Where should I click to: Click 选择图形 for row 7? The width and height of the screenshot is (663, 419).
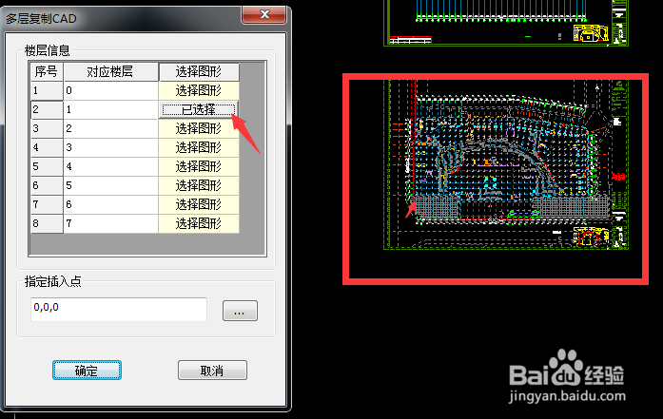coord(199,204)
